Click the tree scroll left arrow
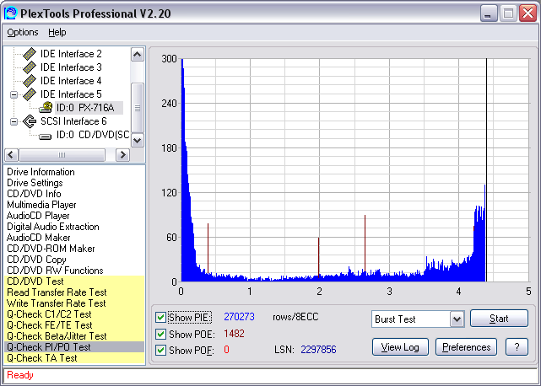Viewport: 541px width, 386px height. coord(11,155)
